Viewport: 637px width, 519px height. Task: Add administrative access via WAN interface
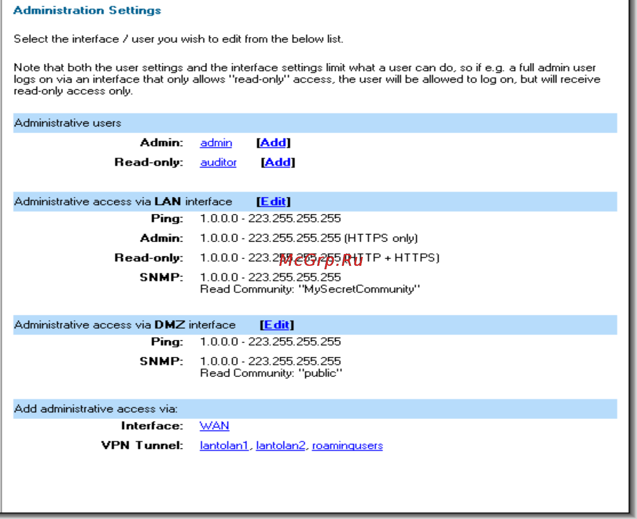[214, 426]
